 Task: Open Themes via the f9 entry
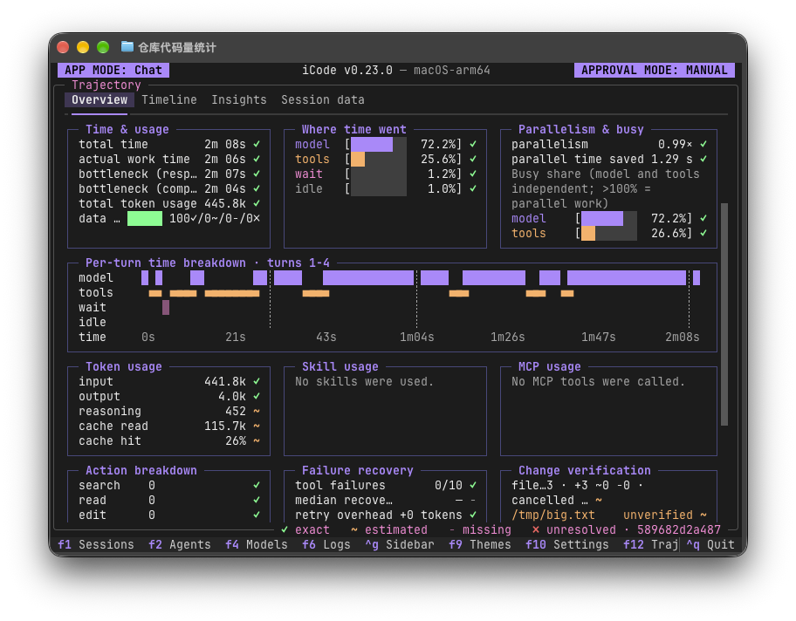(x=480, y=544)
